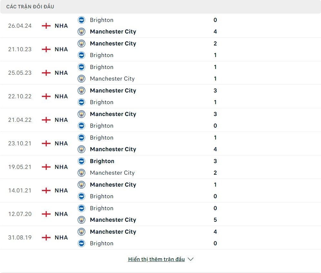Click Manchester City crest in 21.10.23 match

81,44
